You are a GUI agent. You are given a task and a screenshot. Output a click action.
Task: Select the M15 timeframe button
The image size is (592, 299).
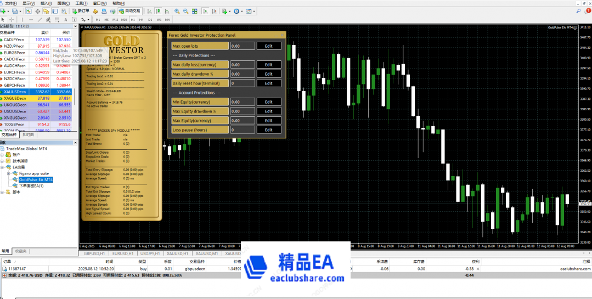pos(115,19)
